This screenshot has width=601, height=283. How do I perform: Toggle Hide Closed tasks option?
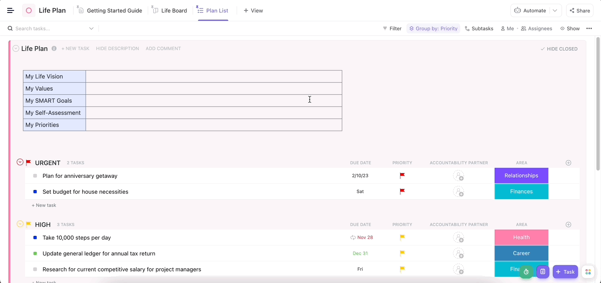pyautogui.click(x=559, y=49)
